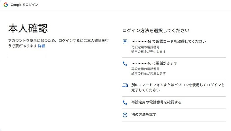The height and width of the screenshot is (131, 231).
Task: Click 通常の料金が発生します under the verification code option
Action: pyautogui.click(x=148, y=52)
